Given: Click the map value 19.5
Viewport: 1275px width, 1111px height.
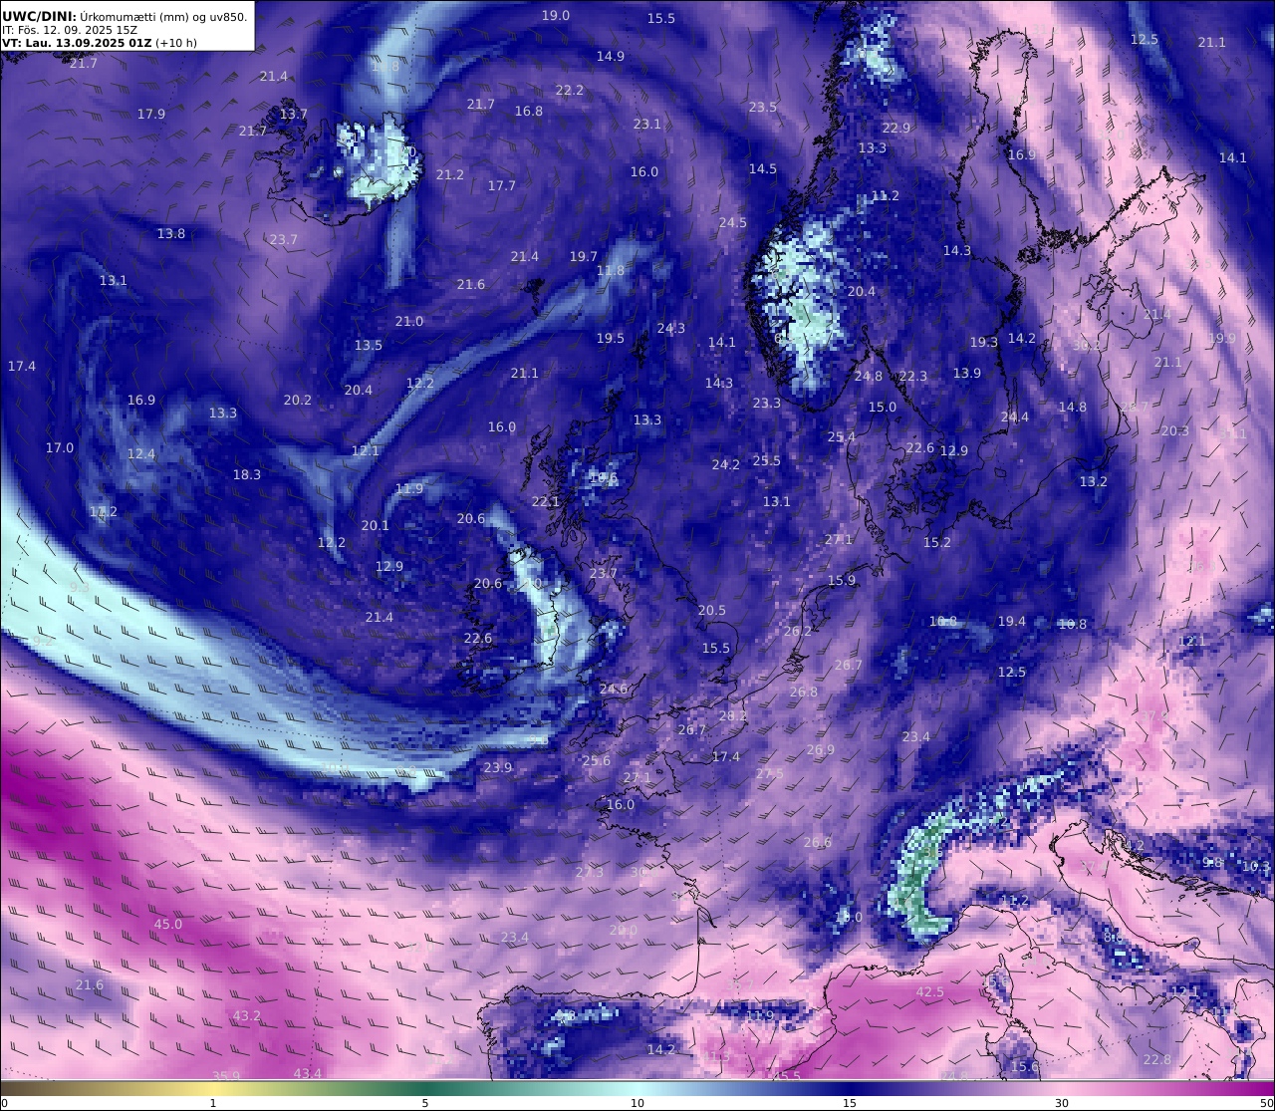Looking at the screenshot, I should (x=611, y=338).
